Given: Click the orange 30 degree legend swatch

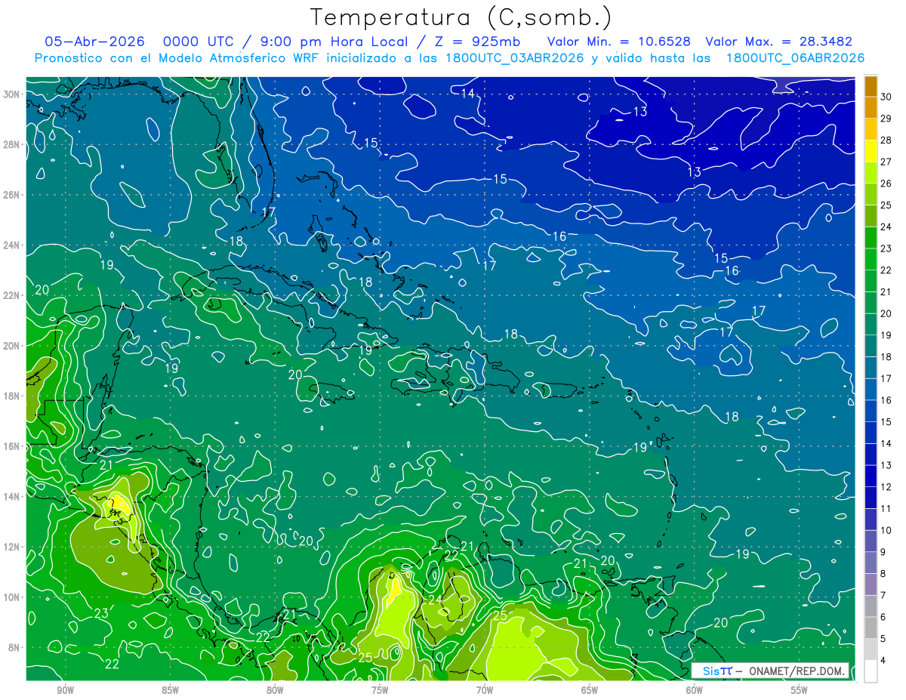Looking at the screenshot, I should point(871,85).
